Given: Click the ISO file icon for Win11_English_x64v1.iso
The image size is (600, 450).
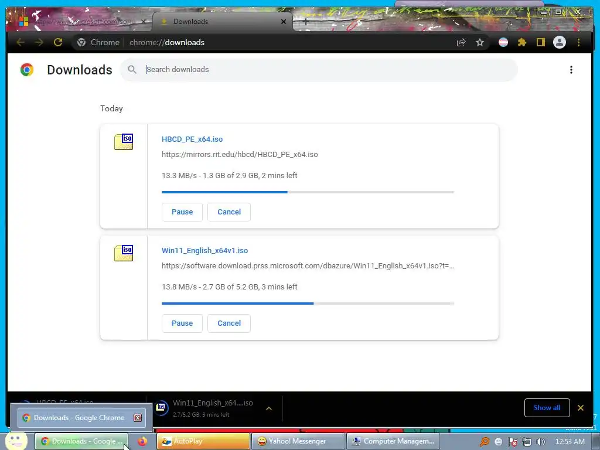Looking at the screenshot, I should point(124,253).
